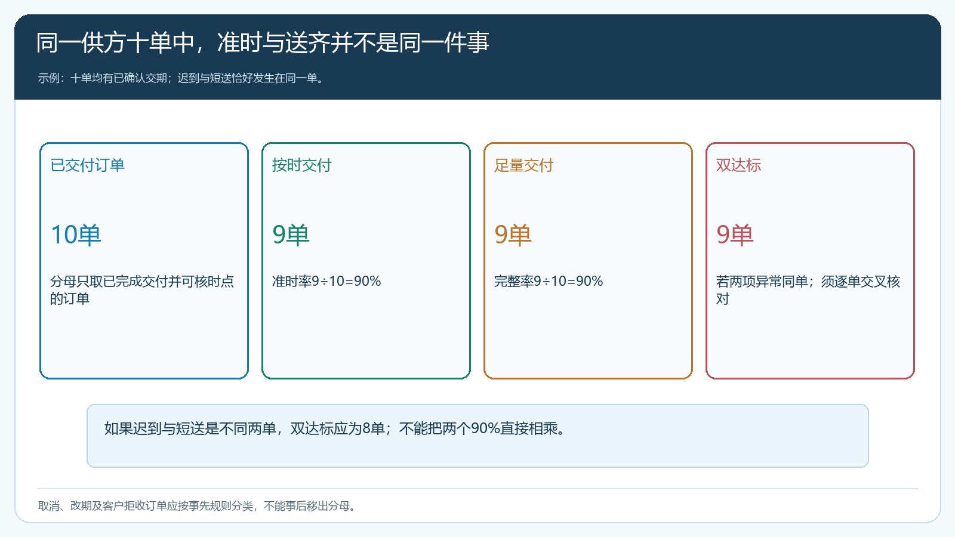Click the 足量交付 card heading
This screenshot has height=537, width=955.
point(523,165)
